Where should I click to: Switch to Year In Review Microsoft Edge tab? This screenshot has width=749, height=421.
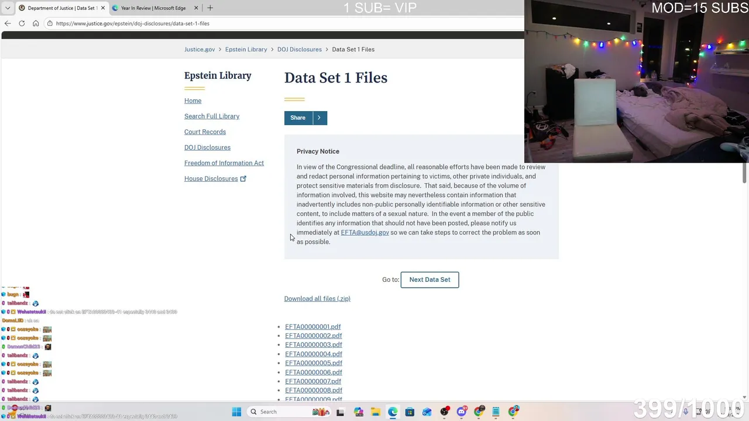pos(153,8)
